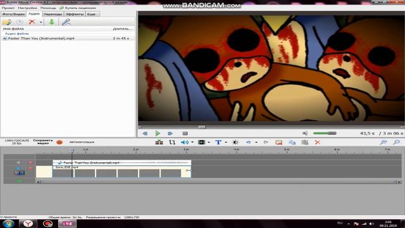Mute the audio track speaker toggle
The image size is (405, 228).
(x=18, y=162)
